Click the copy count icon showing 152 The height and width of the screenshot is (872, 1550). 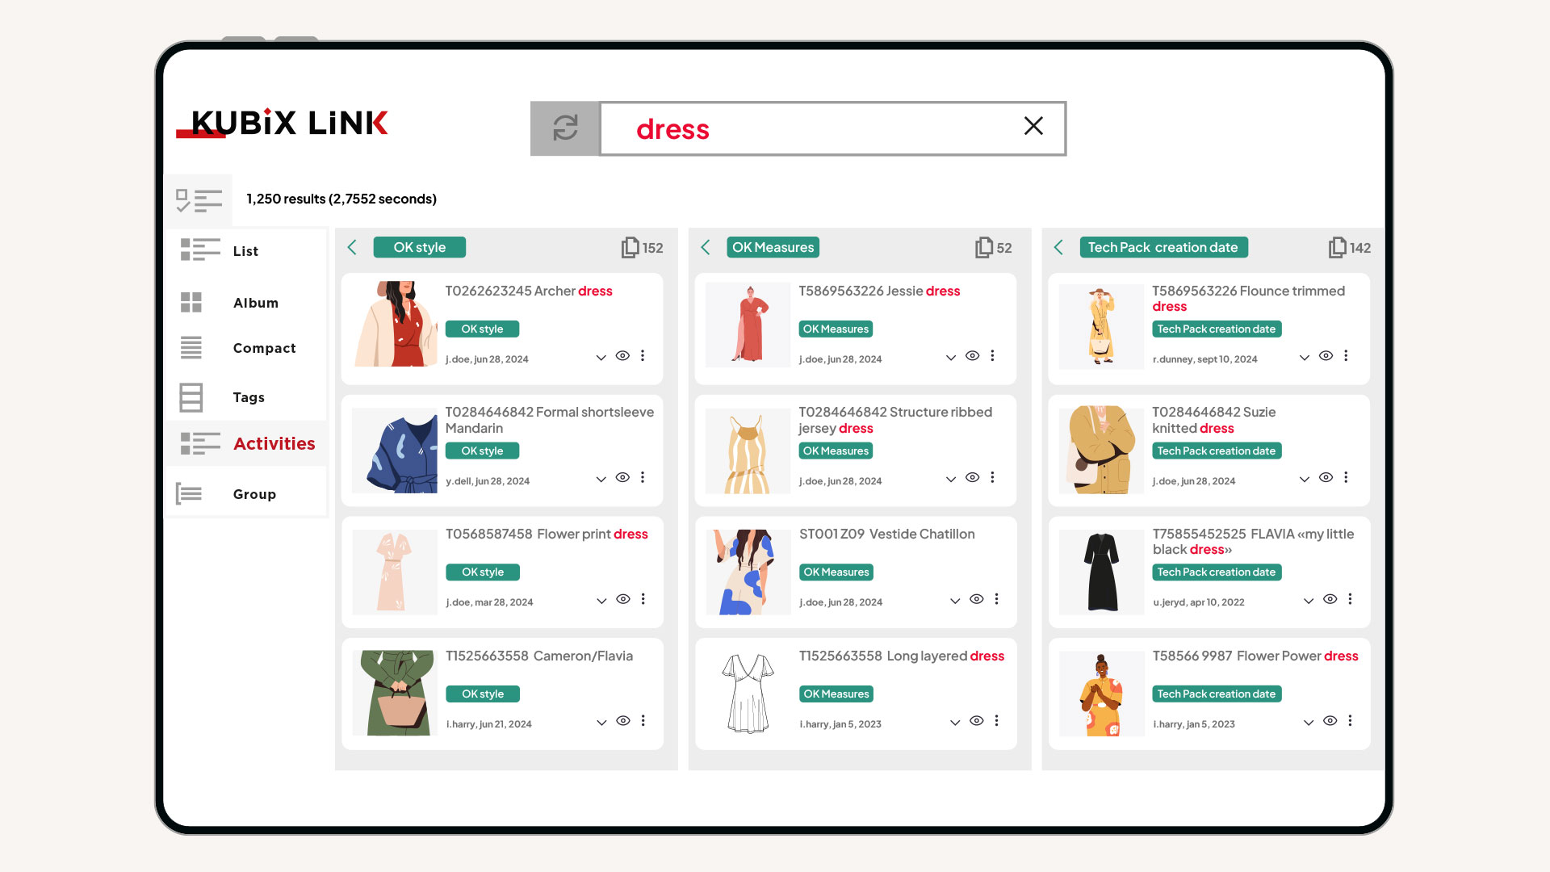click(630, 248)
